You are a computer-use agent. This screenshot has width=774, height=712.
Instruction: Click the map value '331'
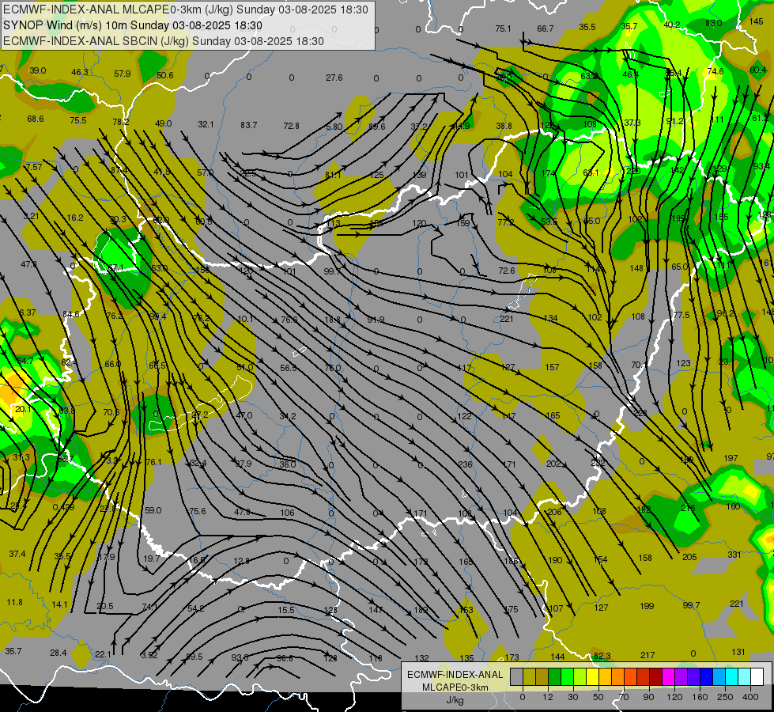click(x=734, y=555)
